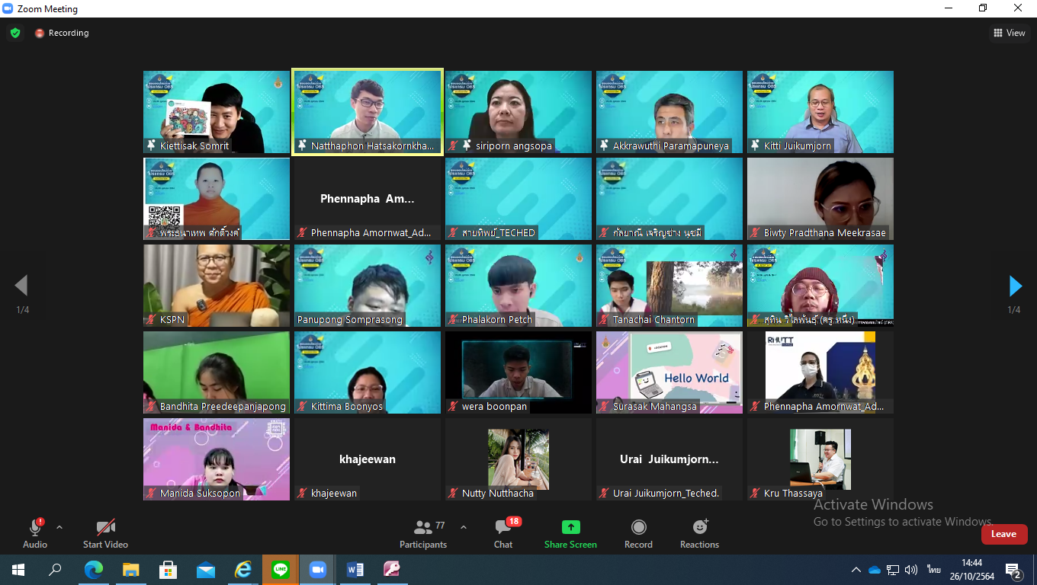Unmute using the Audio microphone button
This screenshot has width=1037, height=585.
[x=35, y=533]
